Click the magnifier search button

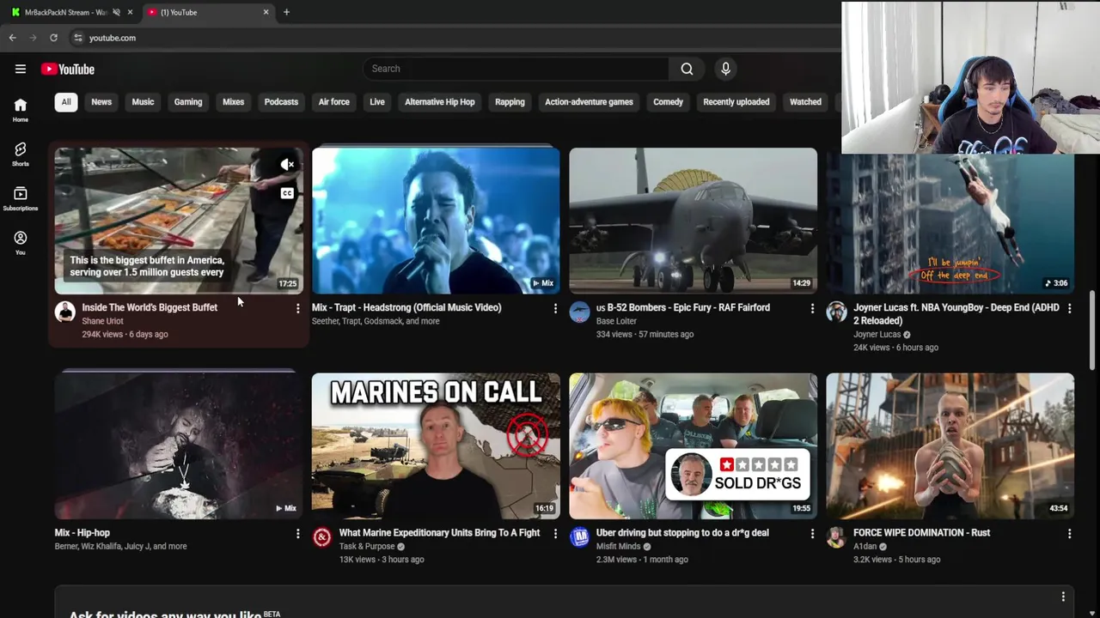point(687,69)
